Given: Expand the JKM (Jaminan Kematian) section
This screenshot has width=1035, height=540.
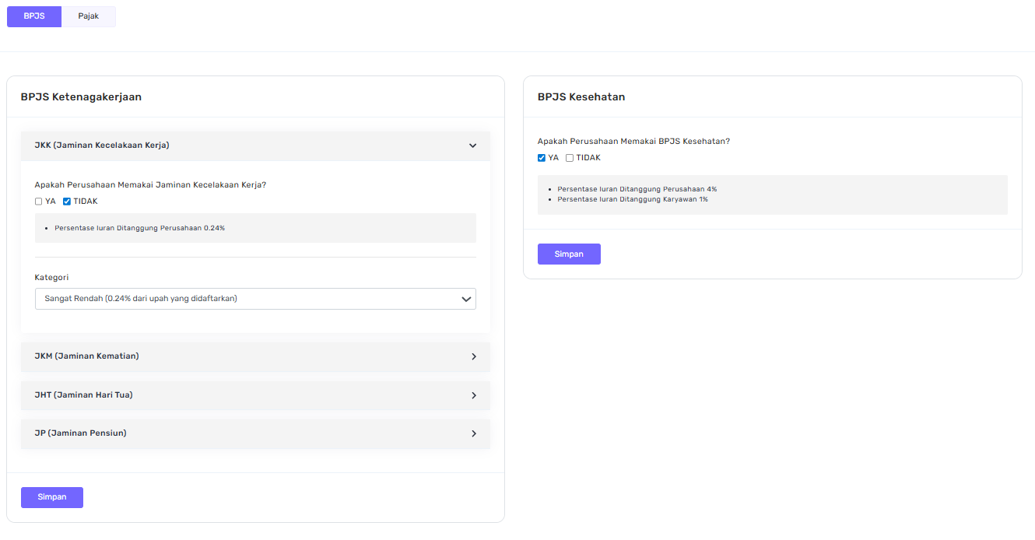Looking at the screenshot, I should (x=255, y=356).
